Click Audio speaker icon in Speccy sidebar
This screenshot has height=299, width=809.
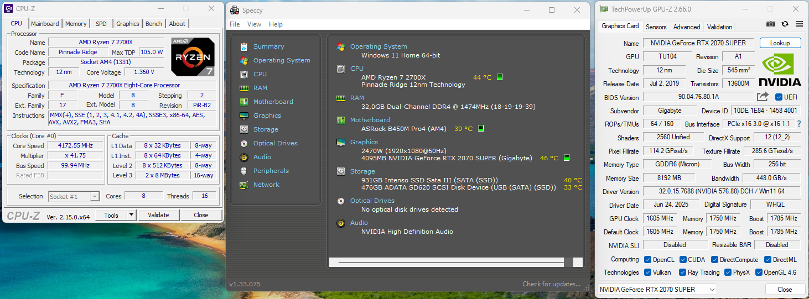(243, 157)
